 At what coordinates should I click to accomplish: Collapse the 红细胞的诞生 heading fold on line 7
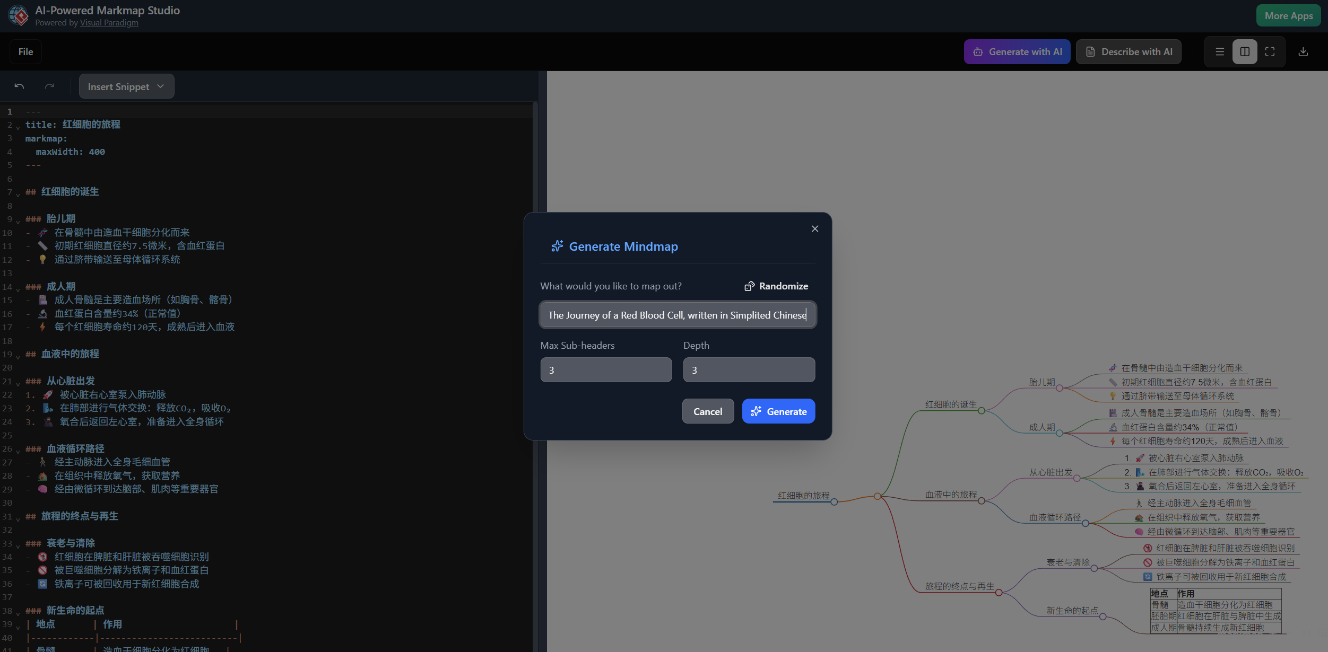pyautogui.click(x=18, y=194)
